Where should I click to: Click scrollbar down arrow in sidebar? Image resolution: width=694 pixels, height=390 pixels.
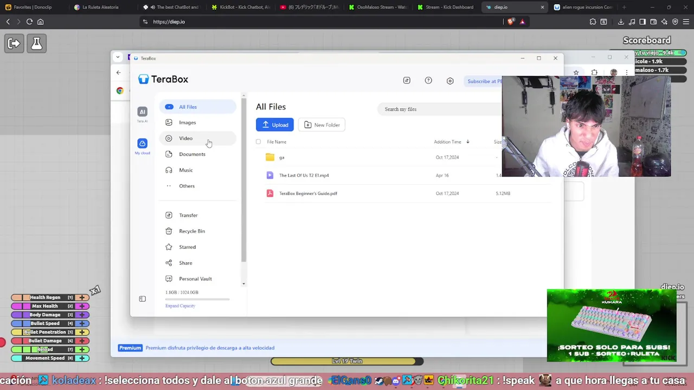pyautogui.click(x=243, y=284)
